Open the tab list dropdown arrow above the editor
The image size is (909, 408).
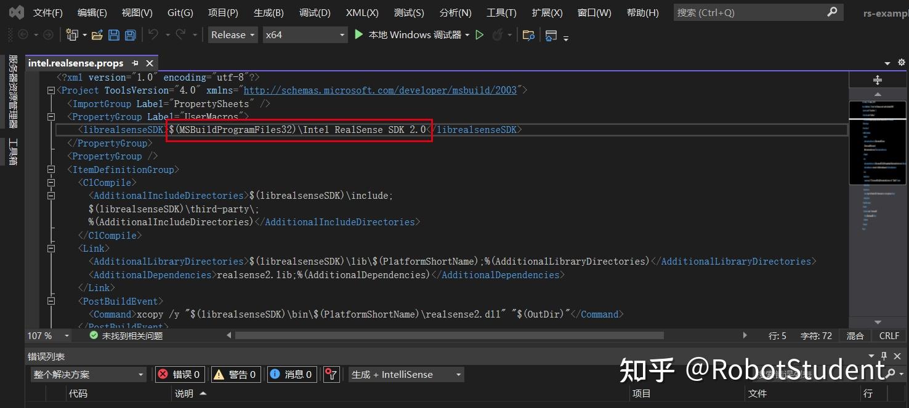click(887, 63)
